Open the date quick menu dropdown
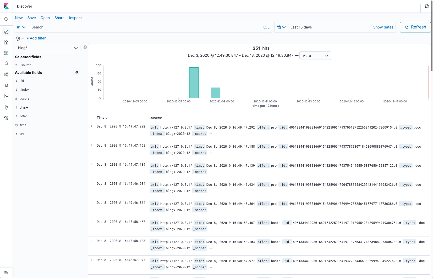433x278 pixels. pyautogui.click(x=281, y=27)
